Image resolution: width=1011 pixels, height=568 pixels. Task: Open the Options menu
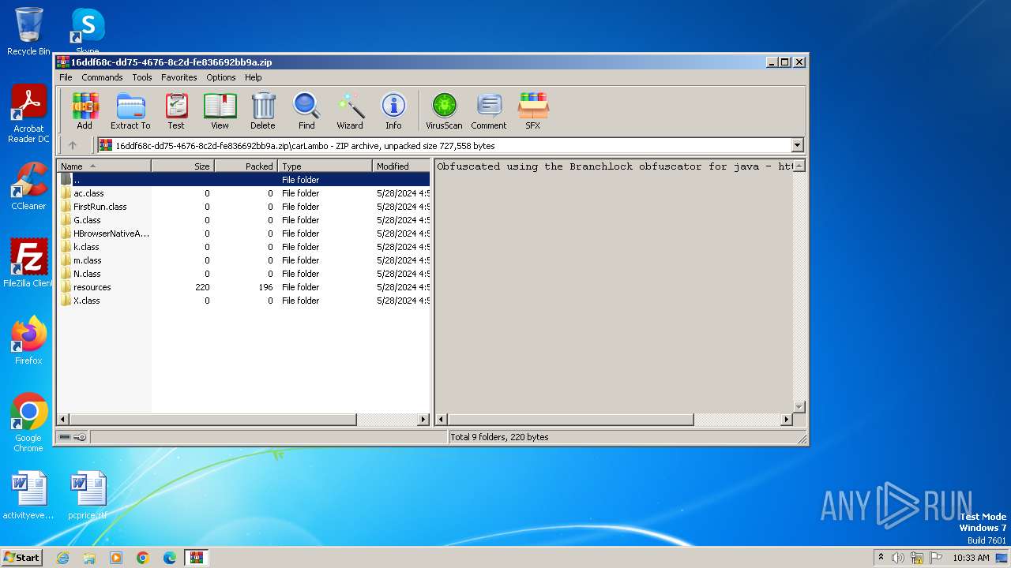click(x=221, y=77)
